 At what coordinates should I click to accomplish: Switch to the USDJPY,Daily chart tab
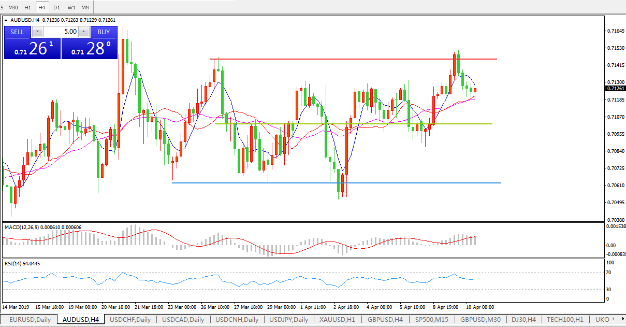click(x=288, y=319)
